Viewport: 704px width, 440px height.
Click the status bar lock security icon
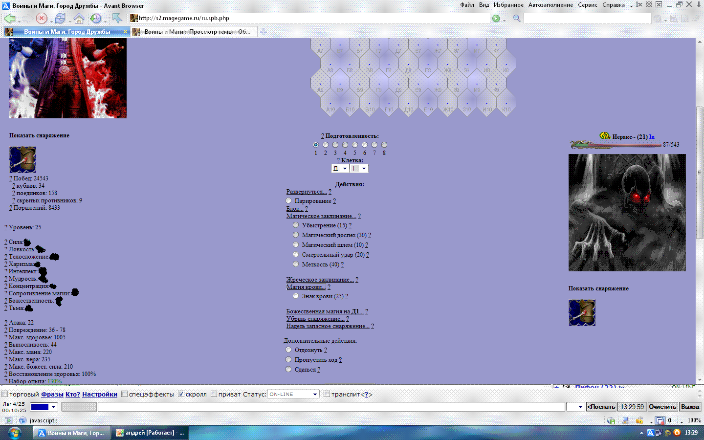639,420
